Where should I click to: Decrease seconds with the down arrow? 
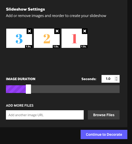pyautogui.click(x=116, y=80)
